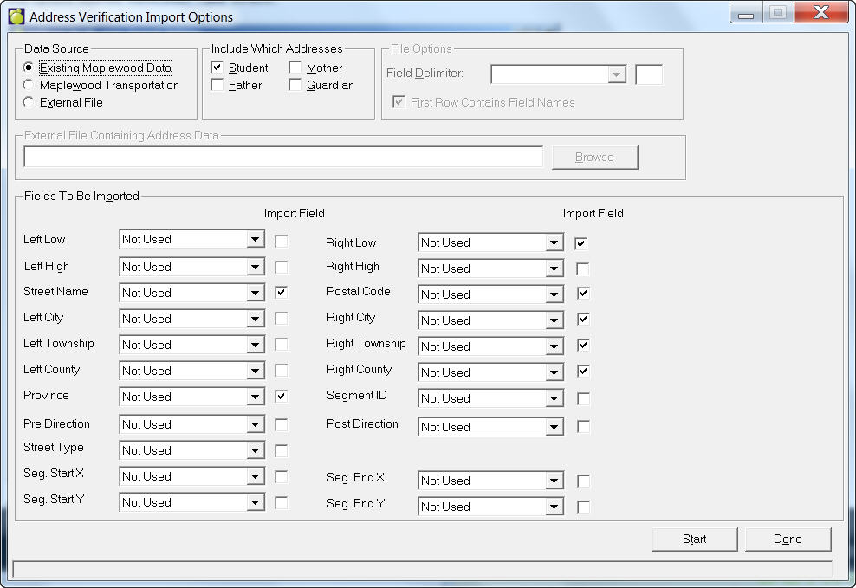
Task: Click the application icon in title bar
Action: pos(16,16)
